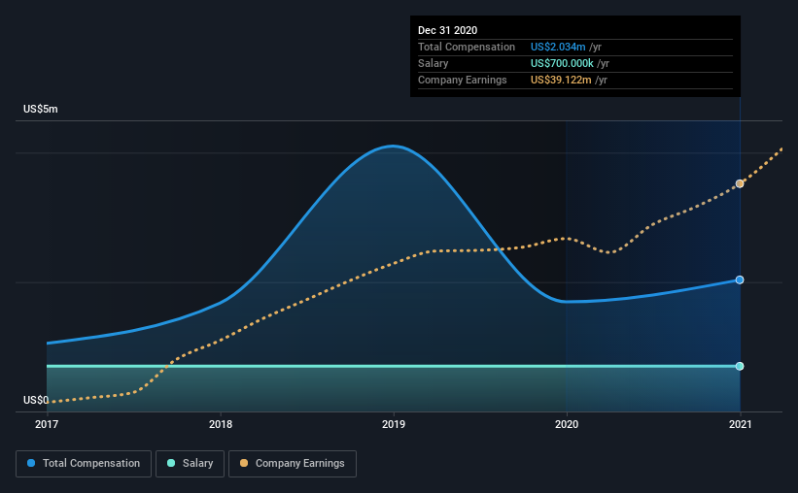Click the Salary row label in tooltip
The height and width of the screenshot is (493, 798).
(434, 63)
